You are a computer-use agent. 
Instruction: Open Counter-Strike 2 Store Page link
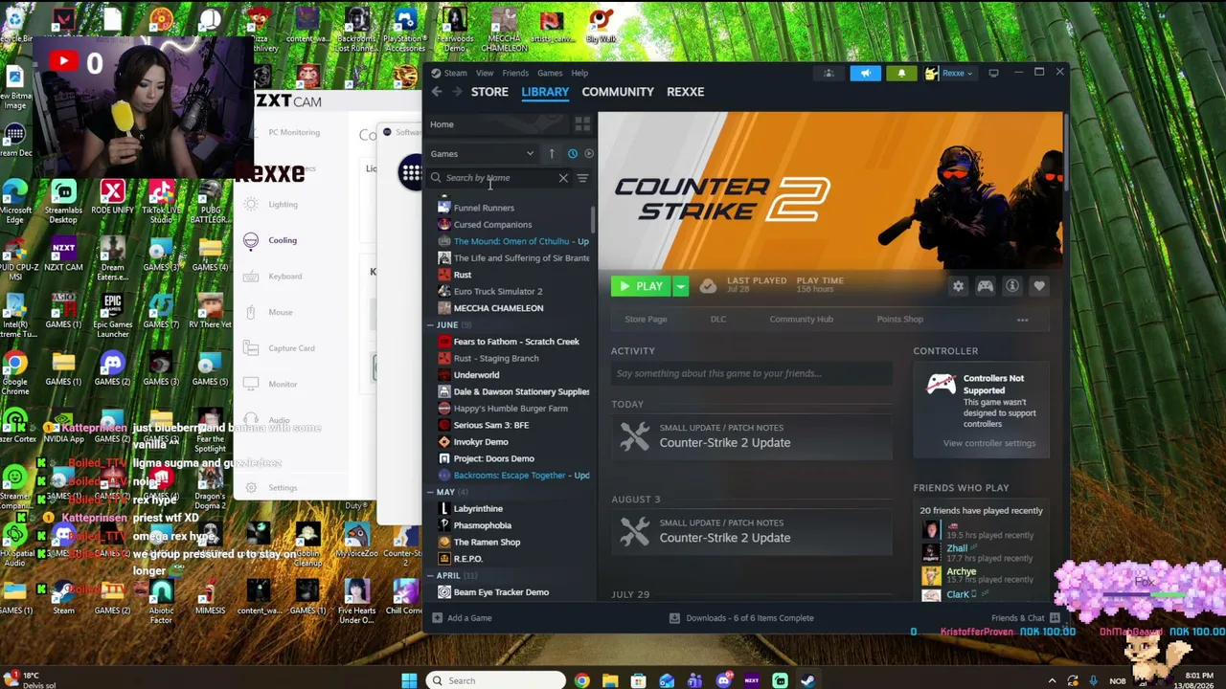coord(646,320)
